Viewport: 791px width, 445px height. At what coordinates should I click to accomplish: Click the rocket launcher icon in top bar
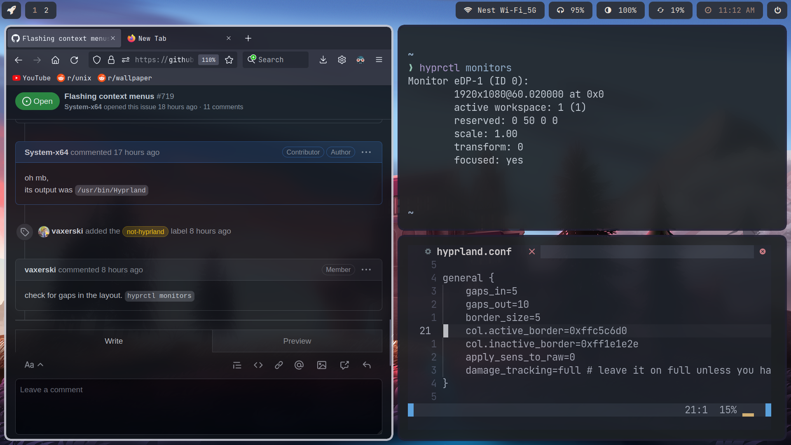coord(12,10)
